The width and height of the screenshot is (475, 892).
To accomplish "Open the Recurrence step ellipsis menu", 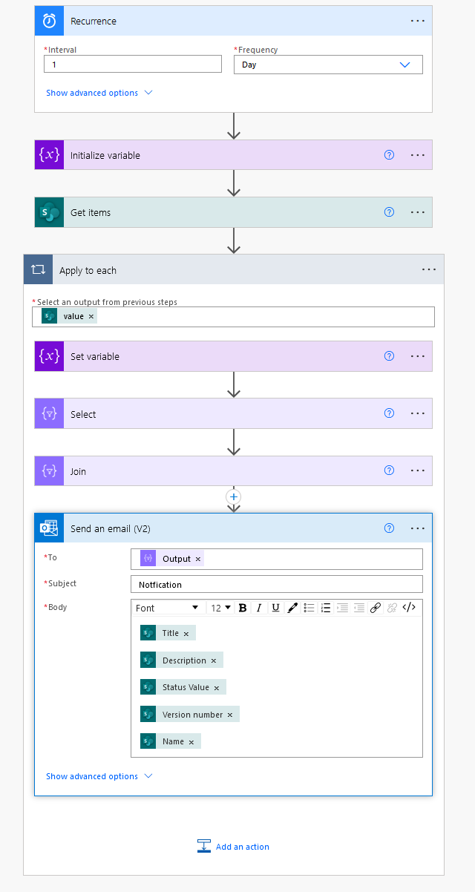I will pyautogui.click(x=418, y=21).
